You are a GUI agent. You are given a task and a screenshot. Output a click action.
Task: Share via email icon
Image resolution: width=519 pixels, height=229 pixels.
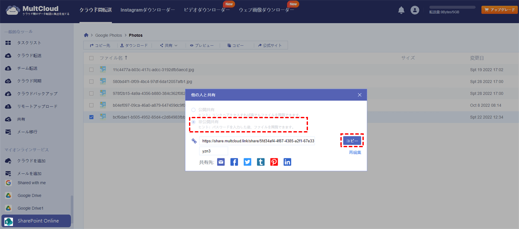tap(221, 162)
